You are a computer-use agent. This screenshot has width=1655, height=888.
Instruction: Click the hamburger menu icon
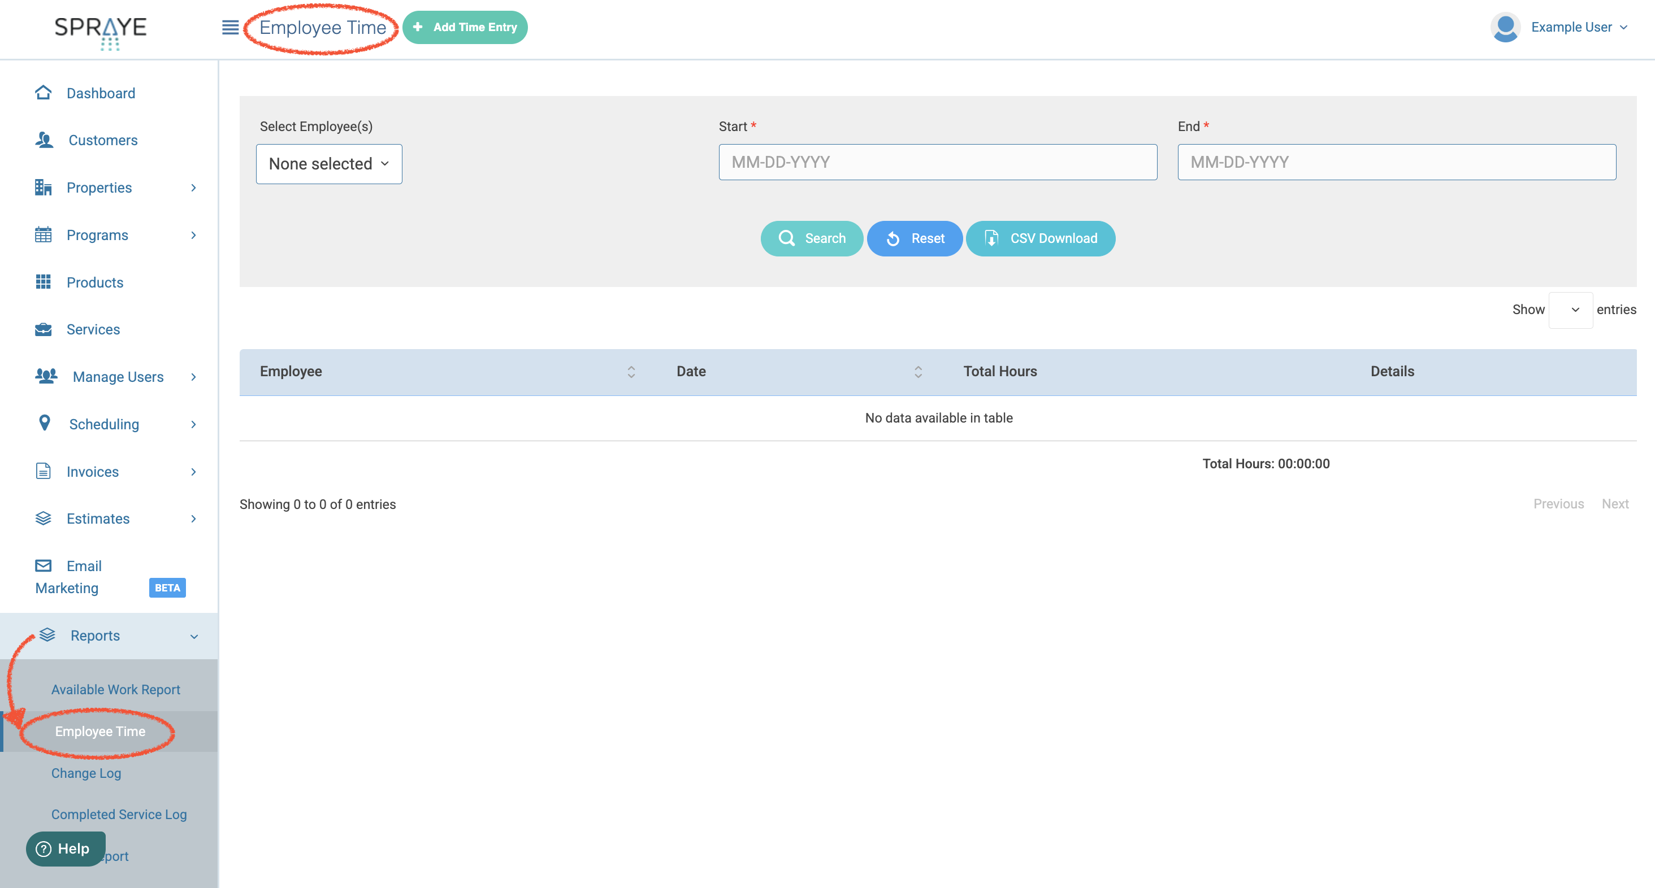pos(230,28)
